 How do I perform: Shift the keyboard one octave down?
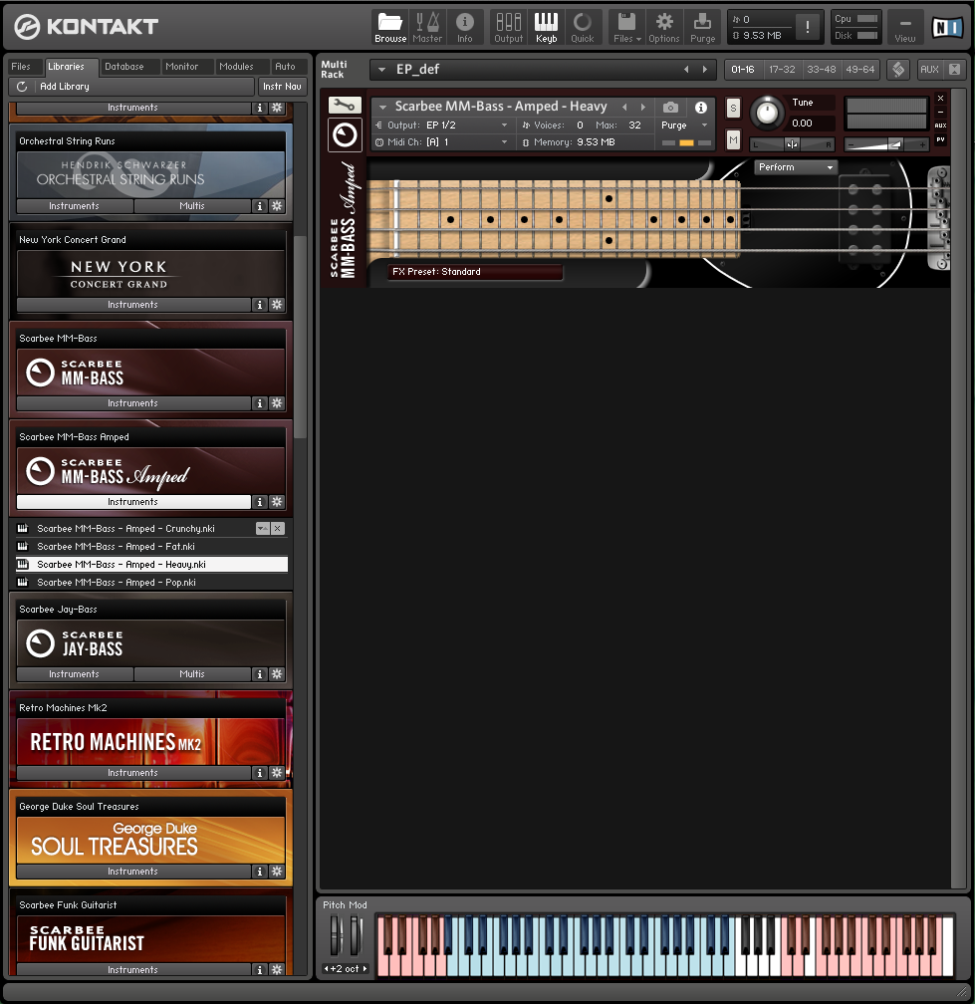pyautogui.click(x=326, y=969)
